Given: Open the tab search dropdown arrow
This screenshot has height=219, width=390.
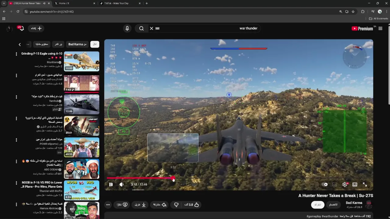Looking at the screenshot, I should (4, 3).
